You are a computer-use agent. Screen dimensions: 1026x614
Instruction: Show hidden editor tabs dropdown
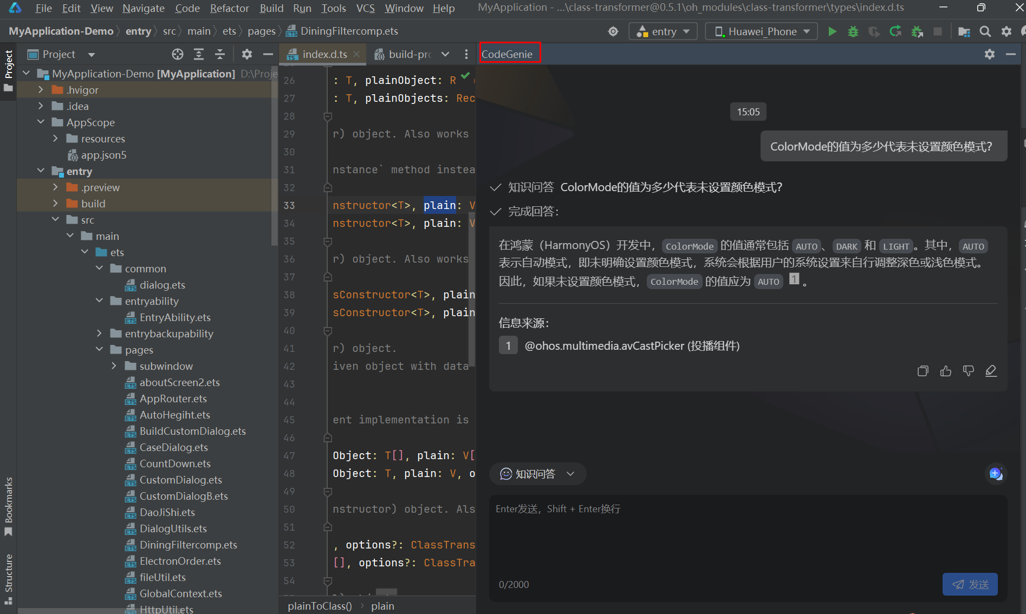[x=445, y=54]
